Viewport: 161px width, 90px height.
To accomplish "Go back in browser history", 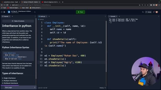I will point(2,5).
